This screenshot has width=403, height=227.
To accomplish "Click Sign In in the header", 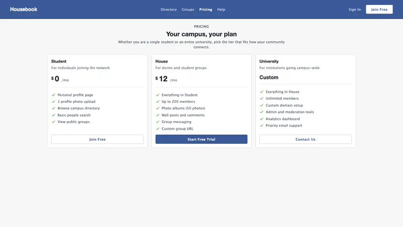I will pos(355,10).
